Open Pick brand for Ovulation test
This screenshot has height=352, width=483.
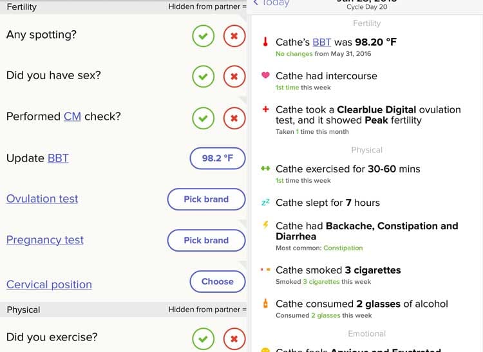click(x=206, y=199)
